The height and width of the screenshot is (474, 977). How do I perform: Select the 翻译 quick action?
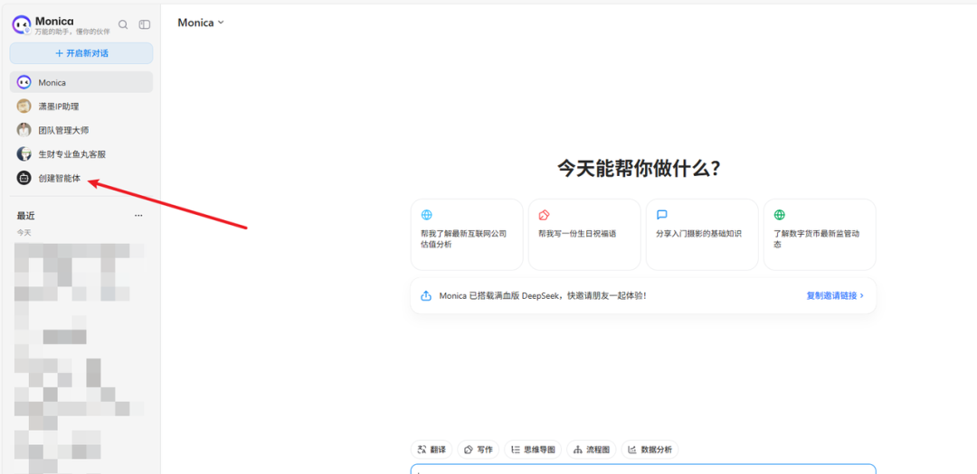click(432, 450)
